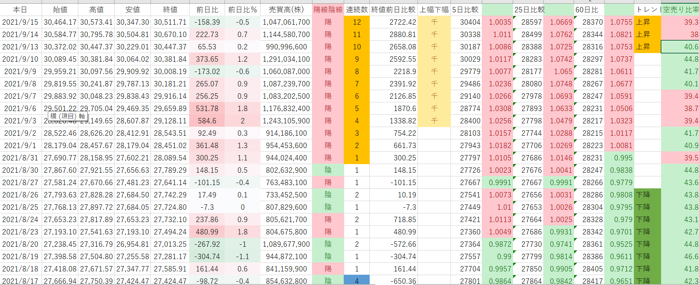
Task: Select the change cell -158.39
Action: (x=207, y=22)
